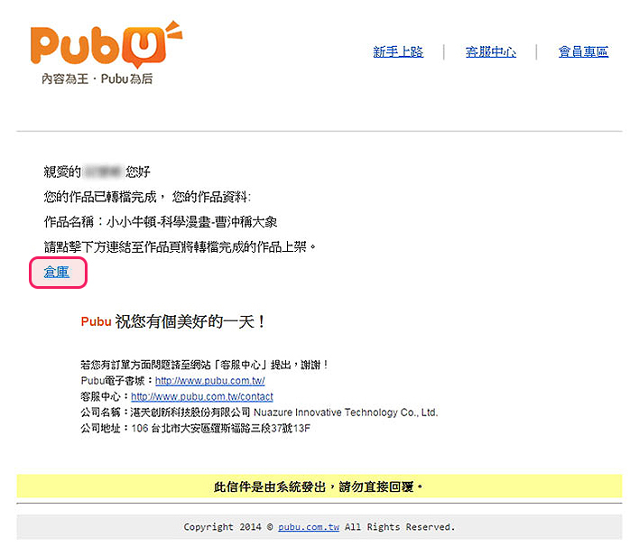
Task: Open the 客服中心 header link
Action: [491, 51]
